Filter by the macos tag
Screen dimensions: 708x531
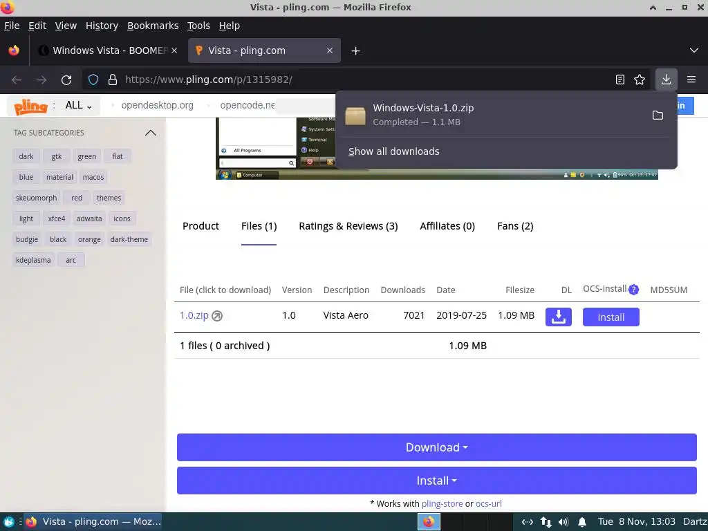tap(93, 177)
